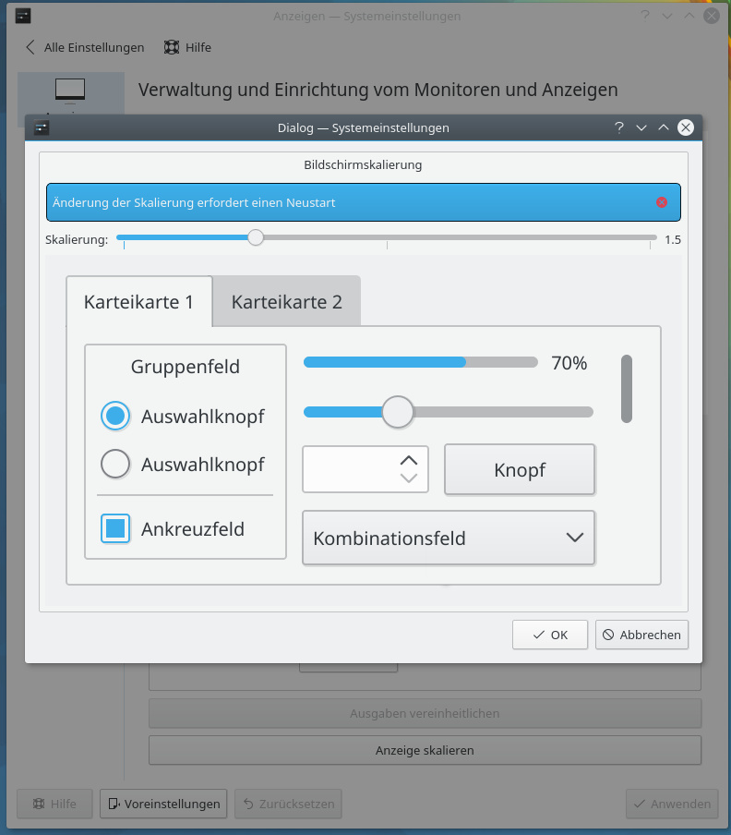731x835 pixels.
Task: Click the dialog title bar help question mark
Action: 619,127
